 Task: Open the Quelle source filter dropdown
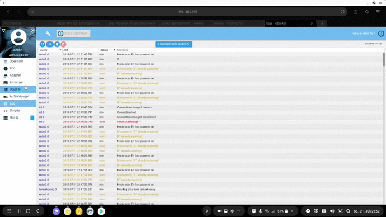(x=50, y=50)
